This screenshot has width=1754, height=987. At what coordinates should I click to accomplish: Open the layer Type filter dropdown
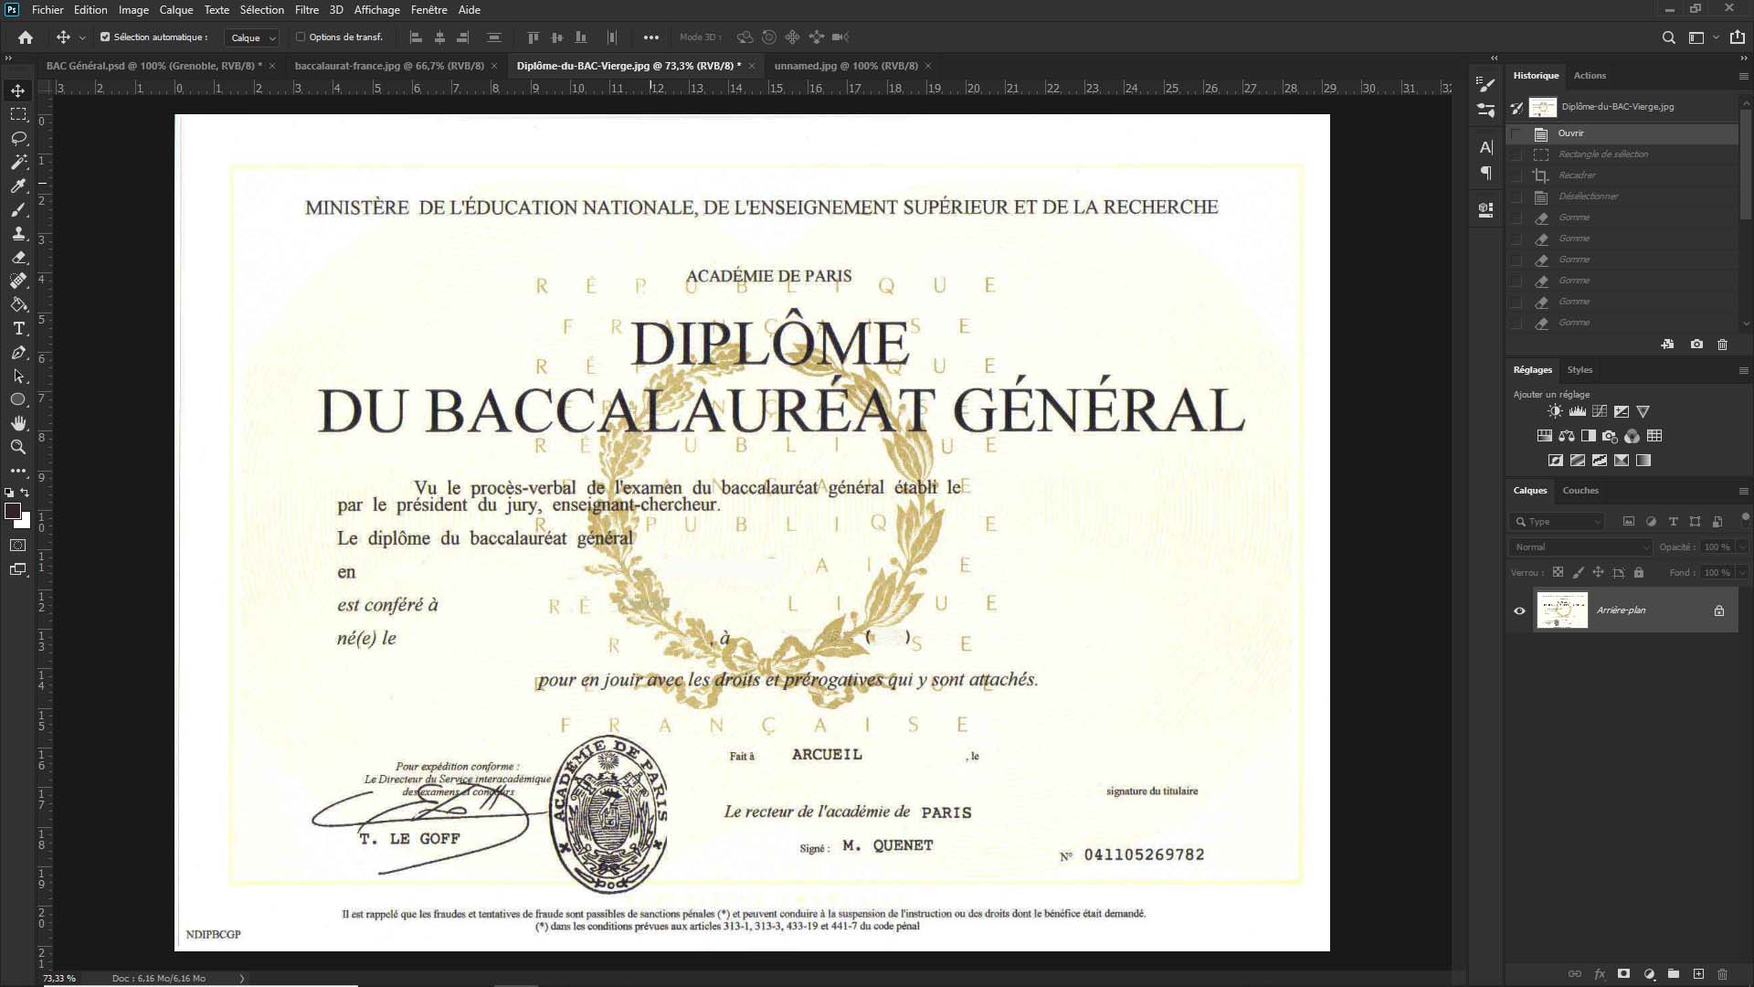click(x=1559, y=521)
